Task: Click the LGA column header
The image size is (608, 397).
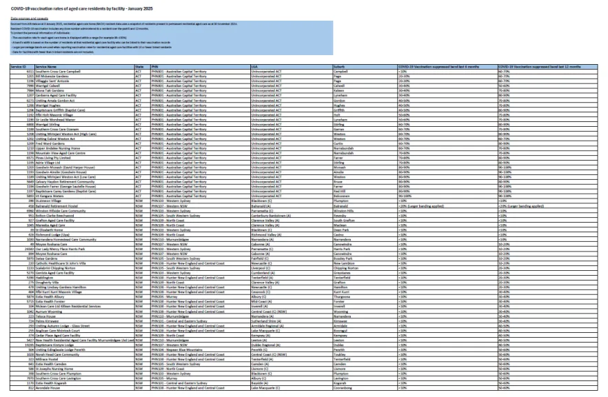Action: point(292,67)
